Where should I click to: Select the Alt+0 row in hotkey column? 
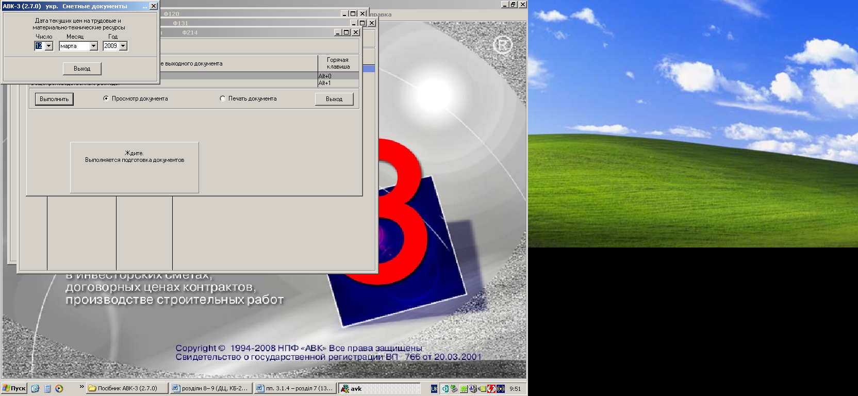(338, 76)
